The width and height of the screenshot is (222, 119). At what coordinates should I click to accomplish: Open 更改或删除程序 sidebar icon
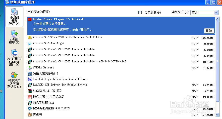[x=14, y=17]
